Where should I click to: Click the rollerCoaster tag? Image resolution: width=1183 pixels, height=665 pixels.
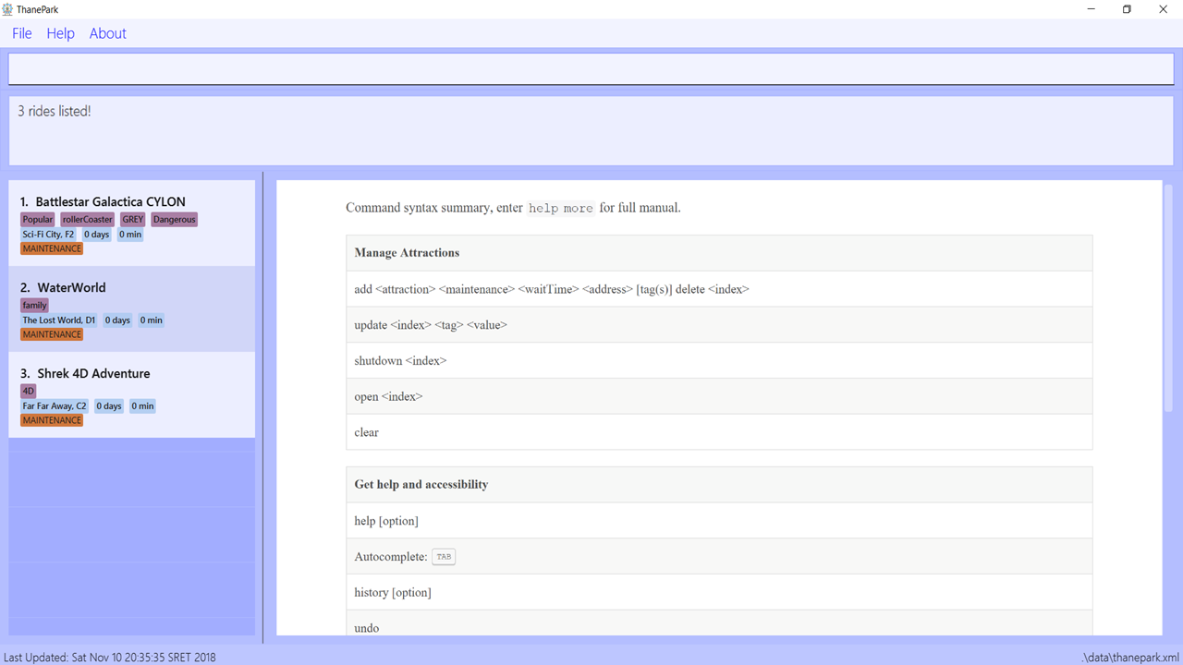click(x=88, y=220)
